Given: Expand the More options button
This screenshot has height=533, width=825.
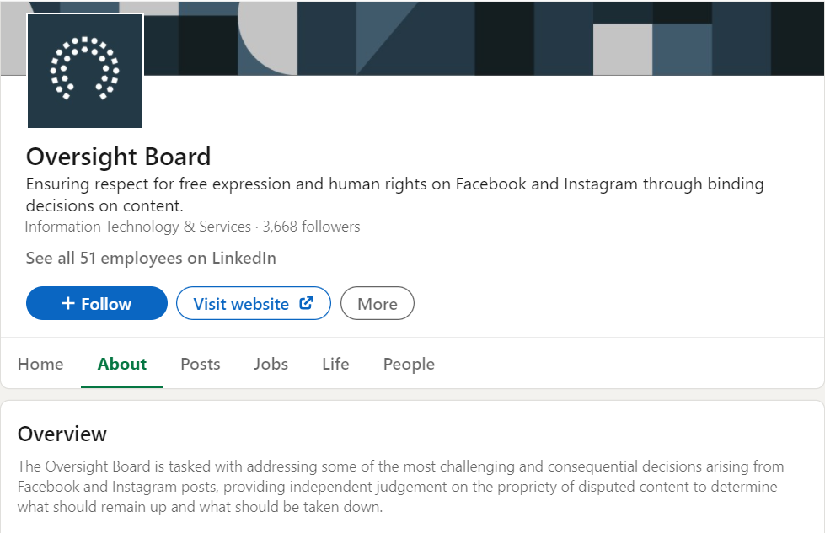Looking at the screenshot, I should pyautogui.click(x=378, y=303).
